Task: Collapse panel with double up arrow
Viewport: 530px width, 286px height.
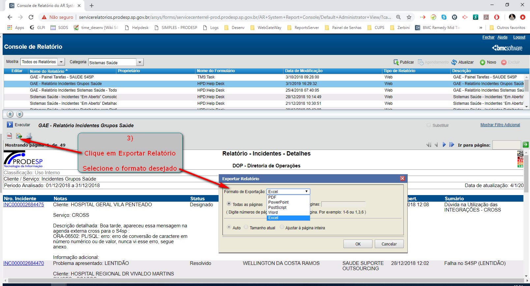Action: 10,114
